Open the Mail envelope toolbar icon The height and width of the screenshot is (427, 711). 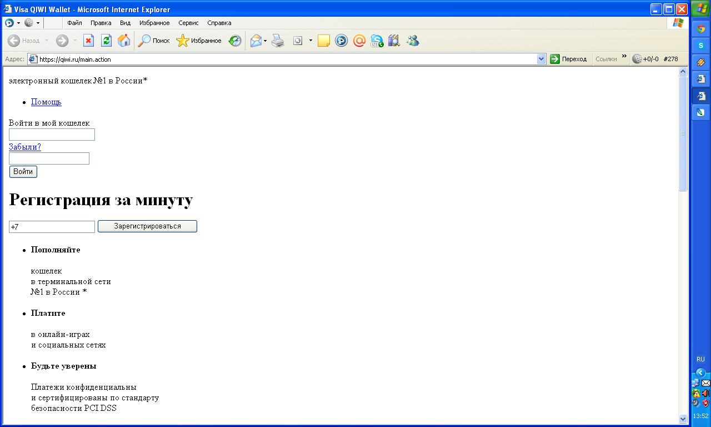pos(256,41)
